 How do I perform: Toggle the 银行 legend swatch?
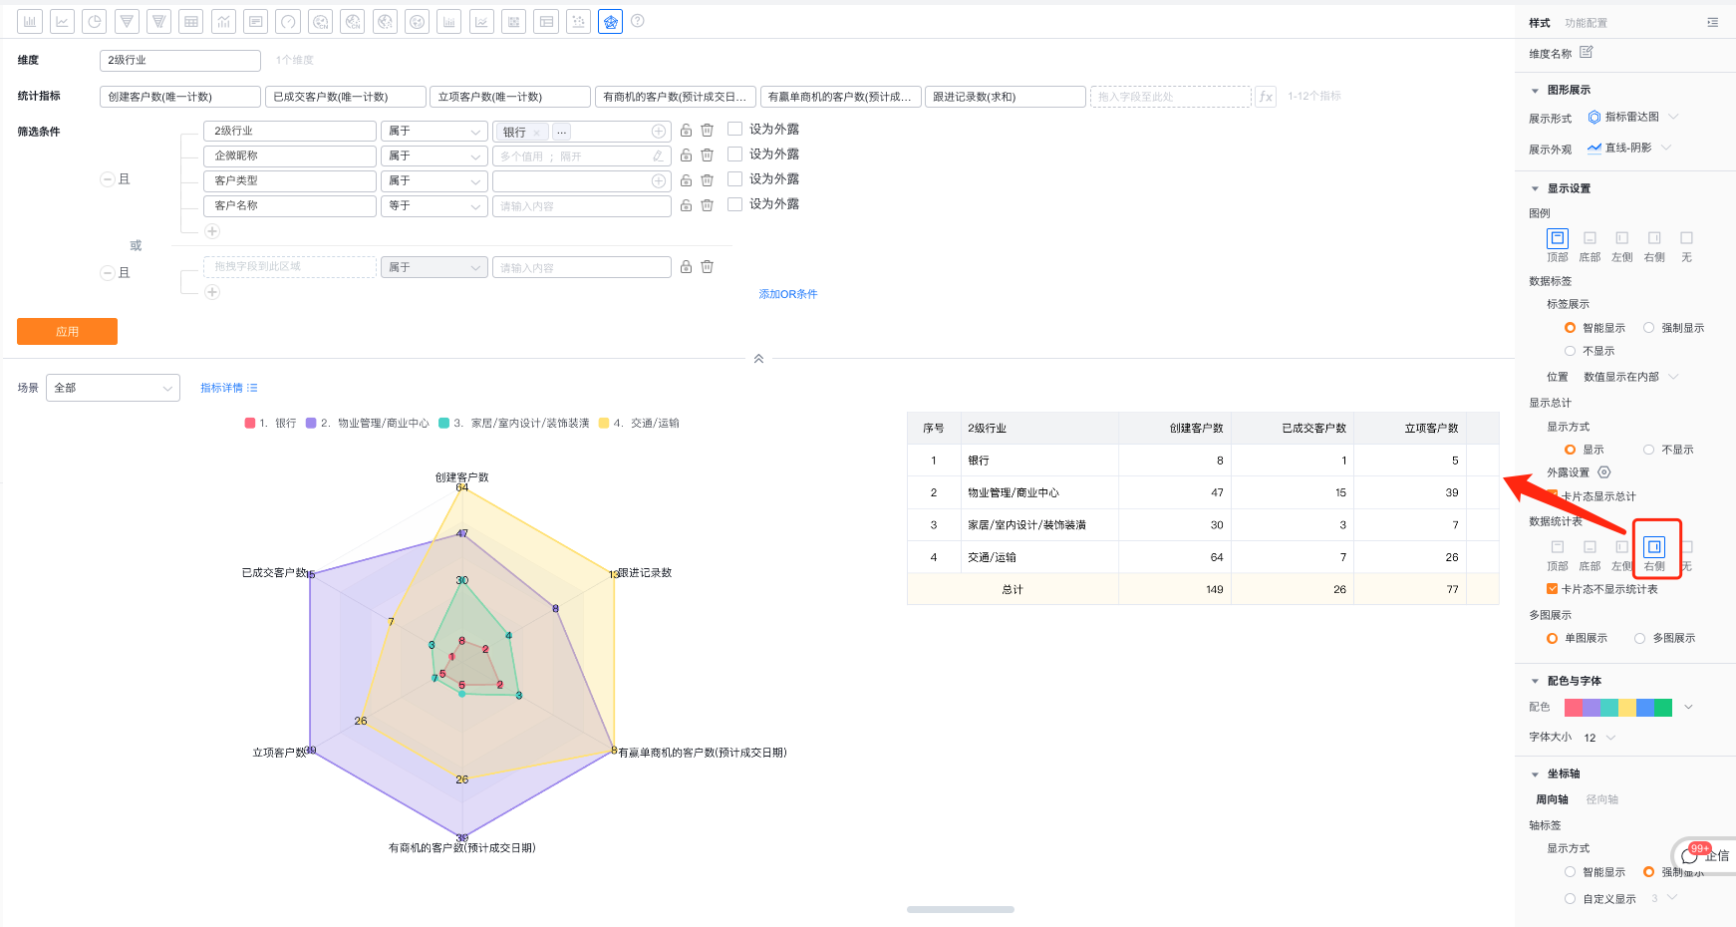(250, 423)
